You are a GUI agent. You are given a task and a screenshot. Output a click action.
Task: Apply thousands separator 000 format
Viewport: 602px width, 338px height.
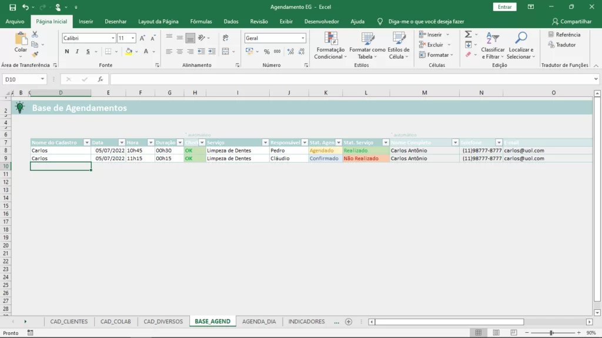[277, 52]
